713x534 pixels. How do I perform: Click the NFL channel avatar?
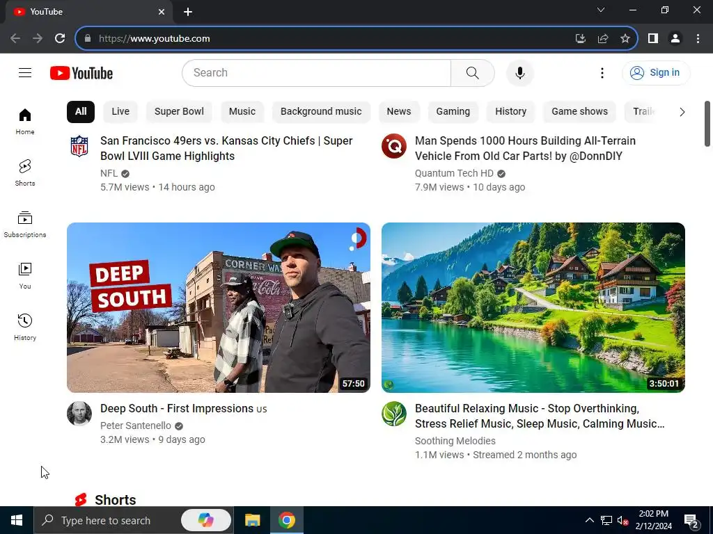[x=79, y=146]
